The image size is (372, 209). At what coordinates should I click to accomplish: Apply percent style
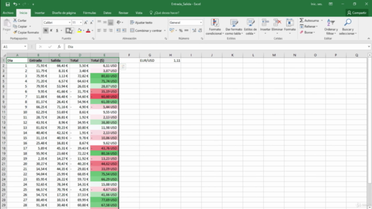pyautogui.click(x=181, y=30)
